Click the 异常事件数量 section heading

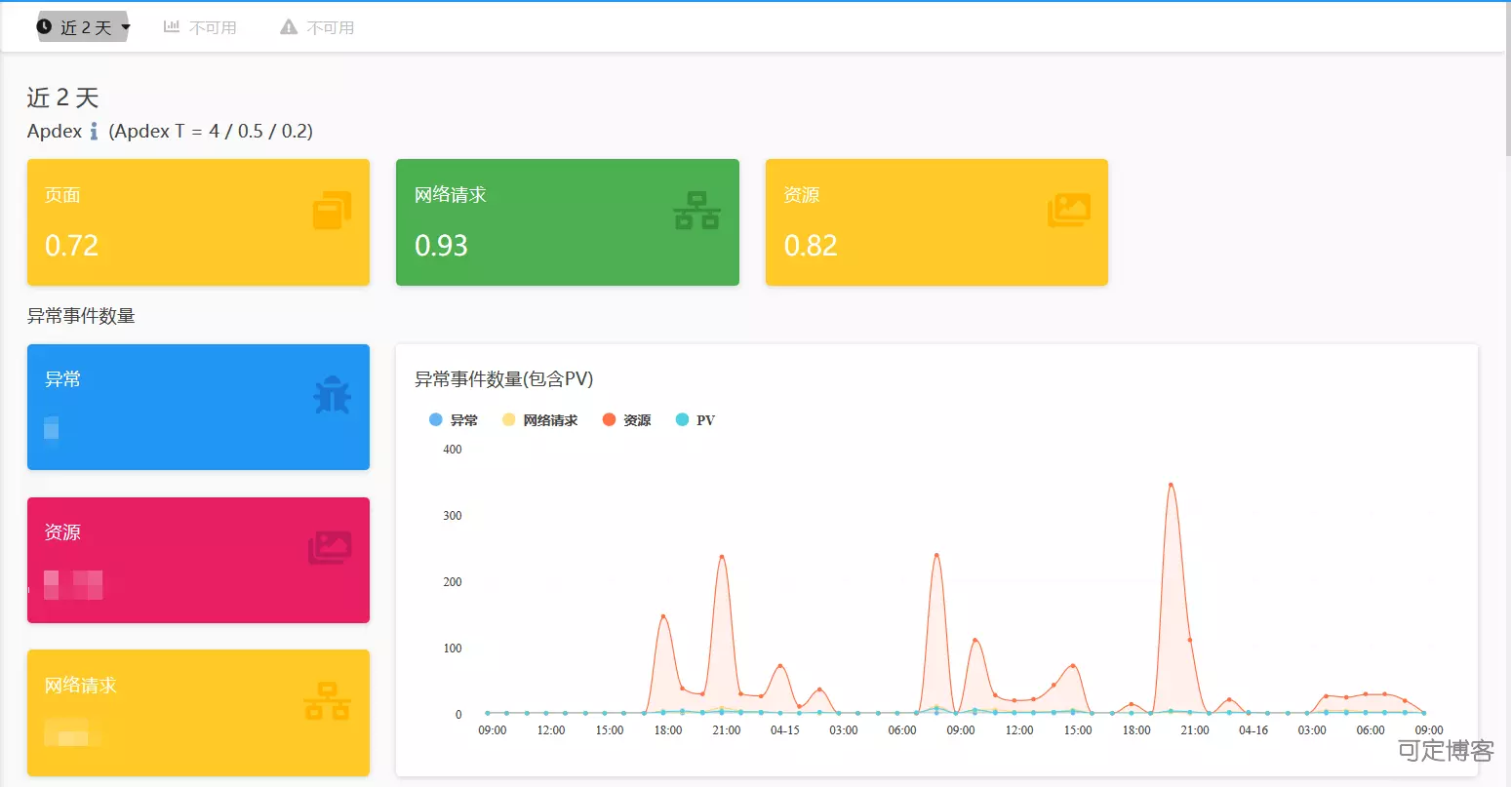(x=81, y=316)
